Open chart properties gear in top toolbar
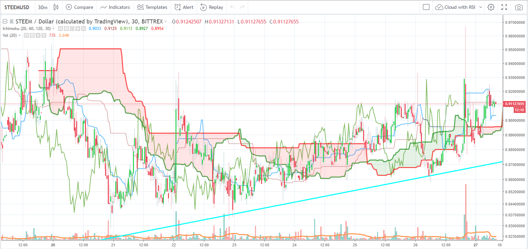The height and width of the screenshot is (249, 528). (491, 7)
